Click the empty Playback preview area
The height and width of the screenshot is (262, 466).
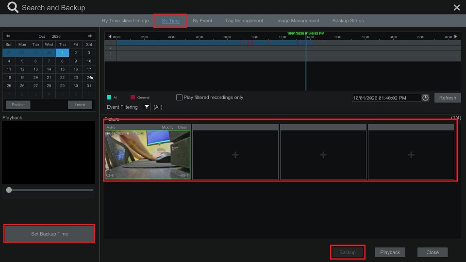coord(49,152)
